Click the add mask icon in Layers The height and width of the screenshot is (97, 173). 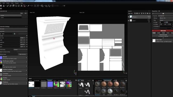click(x=137, y=13)
